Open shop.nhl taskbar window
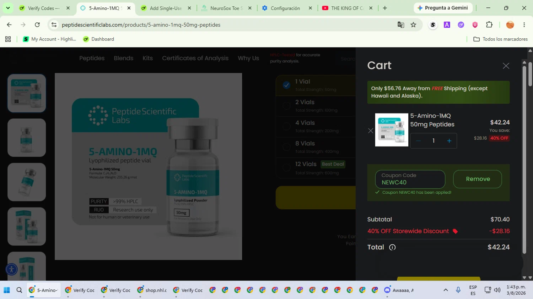The image size is (533, 299). tap(152, 290)
